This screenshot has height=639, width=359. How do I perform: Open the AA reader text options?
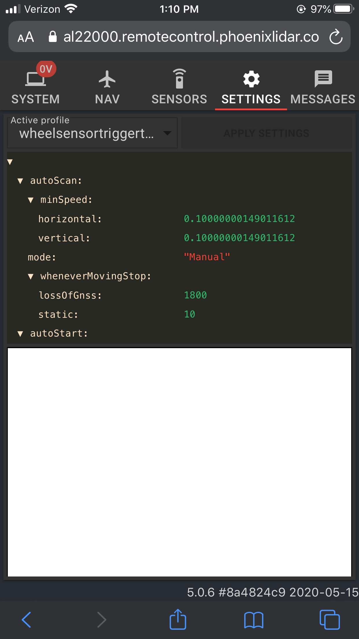[26, 37]
